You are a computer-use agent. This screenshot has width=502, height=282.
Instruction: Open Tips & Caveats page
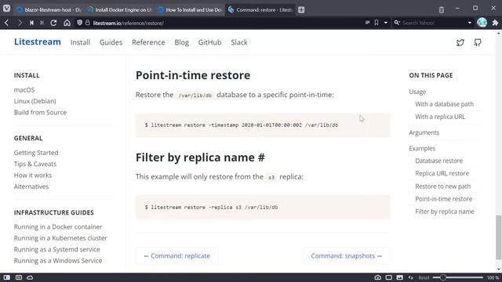click(x=35, y=164)
